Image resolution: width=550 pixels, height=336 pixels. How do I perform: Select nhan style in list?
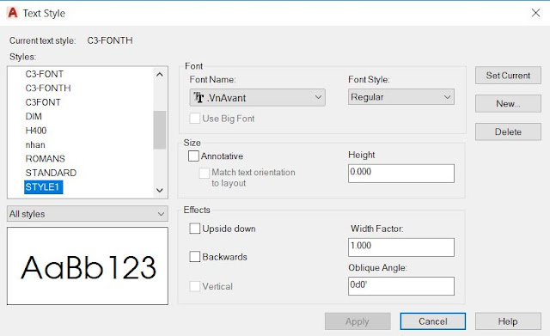[35, 144]
